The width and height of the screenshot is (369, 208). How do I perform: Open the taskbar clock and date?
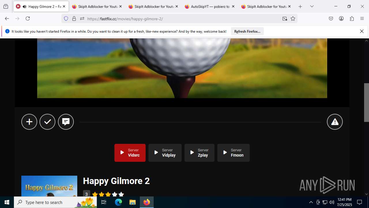click(x=344, y=202)
